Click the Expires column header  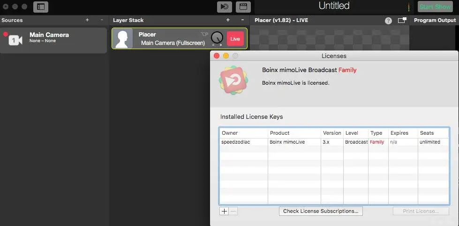click(403, 133)
